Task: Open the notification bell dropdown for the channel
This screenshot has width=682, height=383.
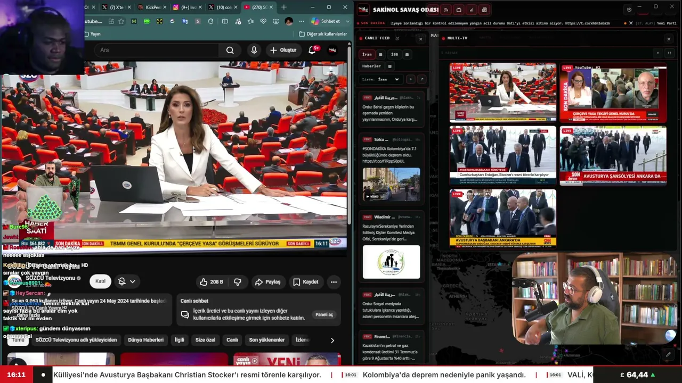Action: pos(127,281)
